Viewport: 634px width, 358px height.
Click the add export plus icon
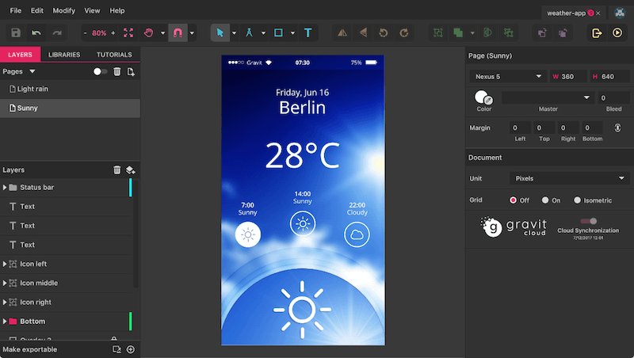tap(131, 349)
